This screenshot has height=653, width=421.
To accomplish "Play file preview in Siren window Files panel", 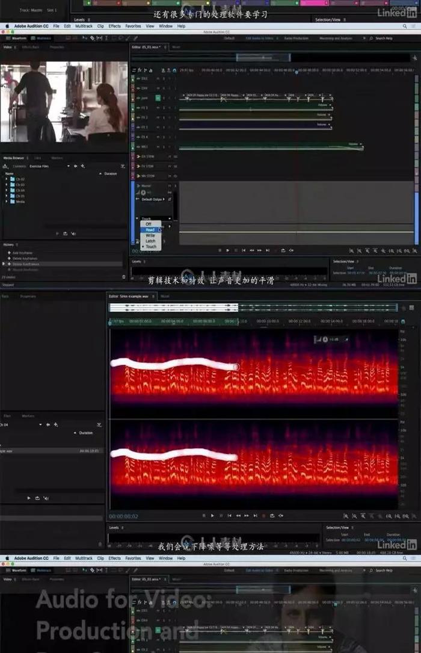I will pos(29,498).
